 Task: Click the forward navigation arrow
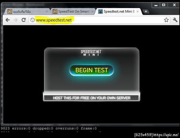pos(16,20)
